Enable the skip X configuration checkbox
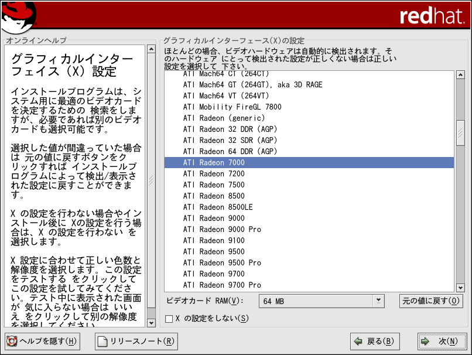Viewport: 472px width, 355px height. coord(169,319)
